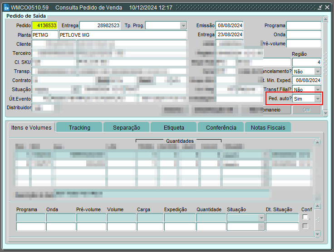Switch to the Tracking tab

pos(79,128)
